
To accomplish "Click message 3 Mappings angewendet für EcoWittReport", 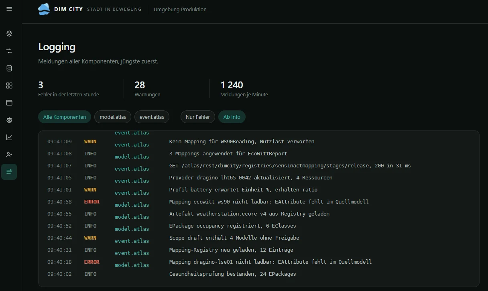I will 228,153.
